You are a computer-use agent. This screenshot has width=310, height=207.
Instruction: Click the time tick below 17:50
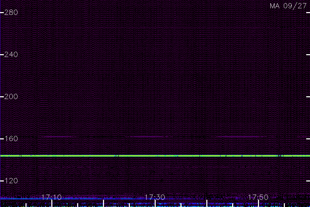pyautogui.click(x=258, y=204)
